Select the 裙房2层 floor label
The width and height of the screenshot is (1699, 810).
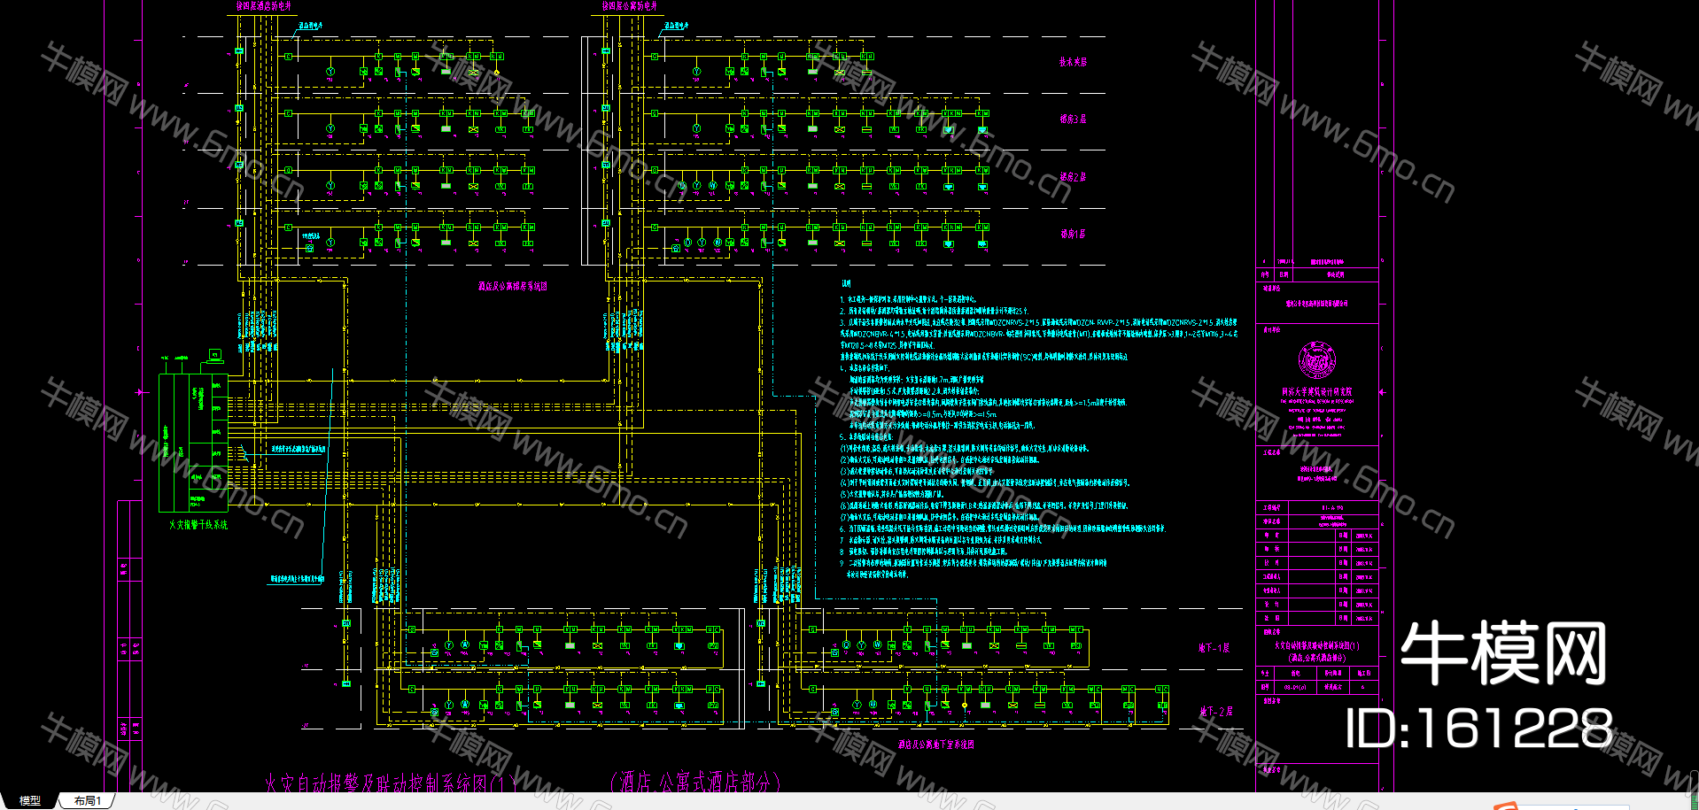click(x=1073, y=177)
